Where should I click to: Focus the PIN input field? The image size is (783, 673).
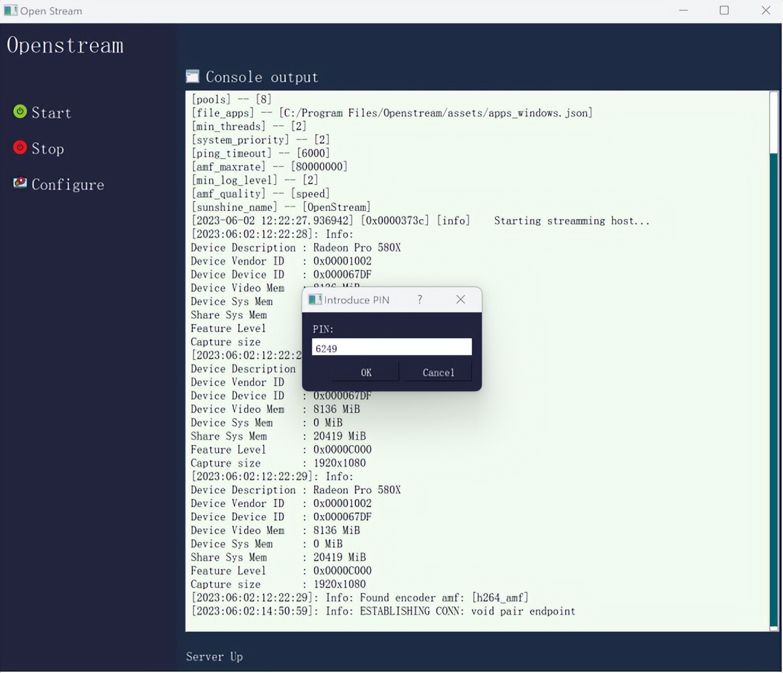[x=391, y=347]
